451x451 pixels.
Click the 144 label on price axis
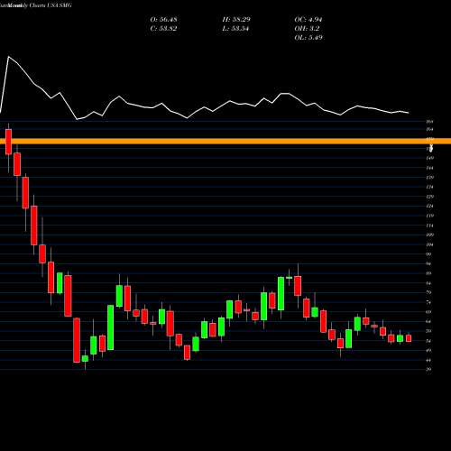point(429,168)
